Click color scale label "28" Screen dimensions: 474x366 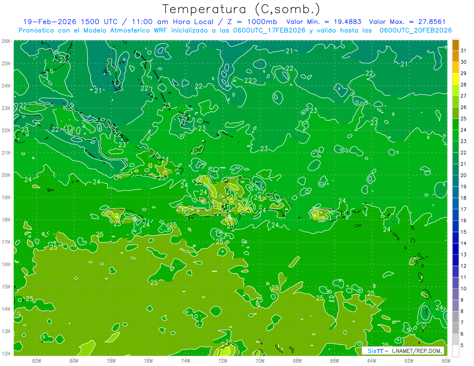pyautogui.click(x=464, y=84)
